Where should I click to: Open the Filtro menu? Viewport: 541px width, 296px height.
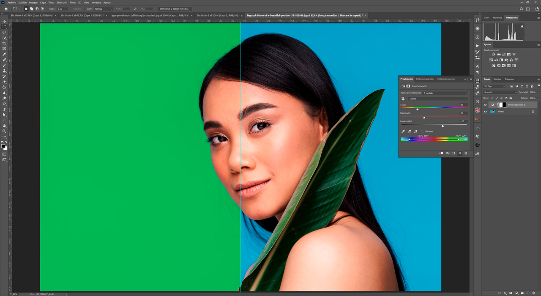tap(72, 3)
